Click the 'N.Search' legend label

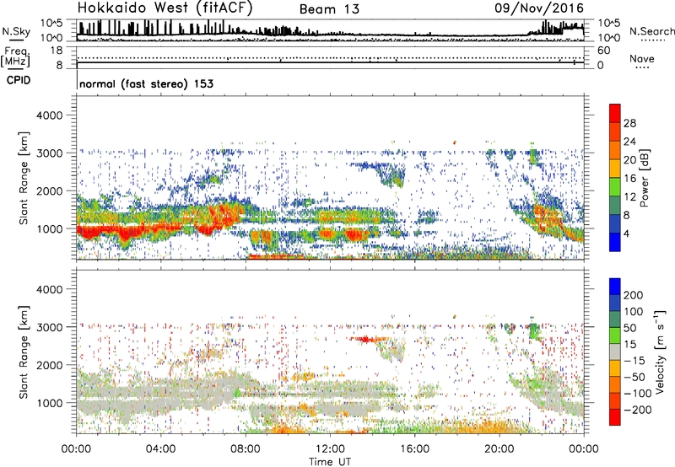point(651,31)
